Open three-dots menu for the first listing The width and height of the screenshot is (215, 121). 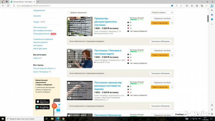[172, 23]
